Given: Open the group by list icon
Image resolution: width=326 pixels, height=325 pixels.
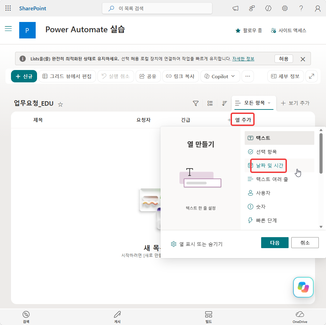Looking at the screenshot, I should [210, 103].
